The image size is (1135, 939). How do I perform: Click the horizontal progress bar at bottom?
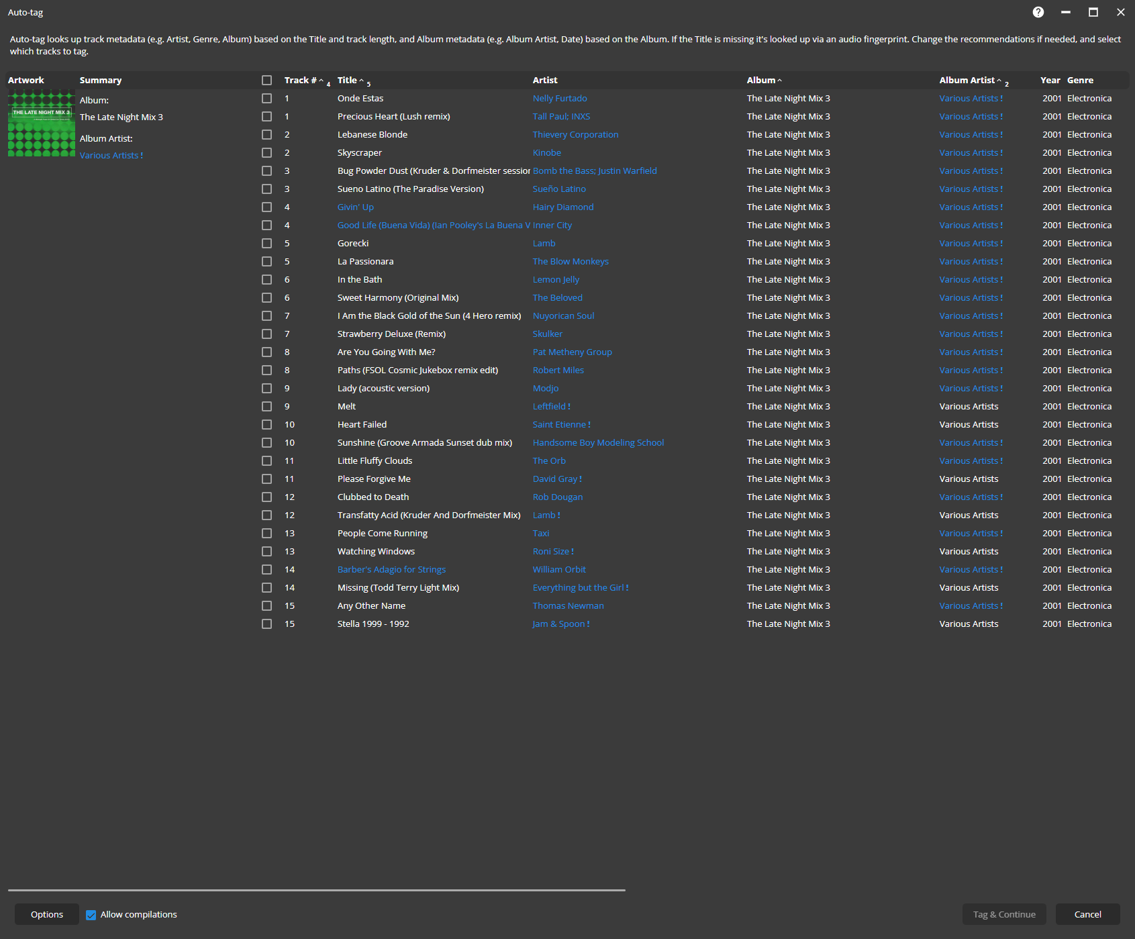pyautogui.click(x=316, y=890)
